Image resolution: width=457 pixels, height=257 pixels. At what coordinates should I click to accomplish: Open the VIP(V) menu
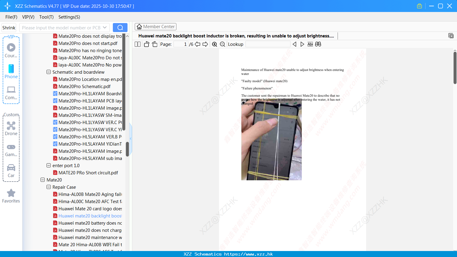click(x=28, y=17)
